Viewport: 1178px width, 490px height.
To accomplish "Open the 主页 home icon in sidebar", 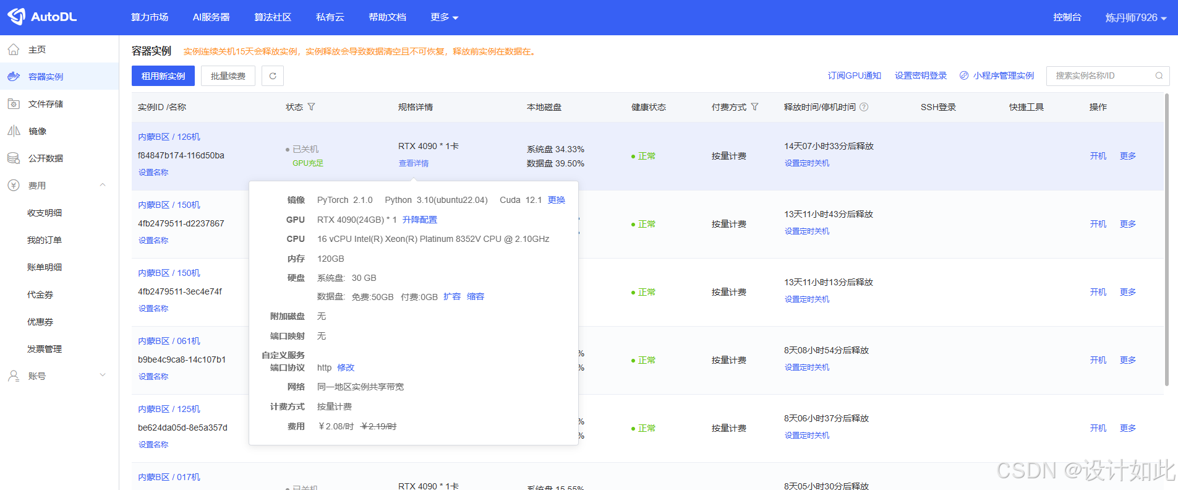I will 14,49.
